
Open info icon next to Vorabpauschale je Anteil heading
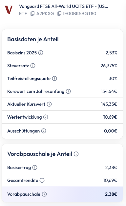76,154
